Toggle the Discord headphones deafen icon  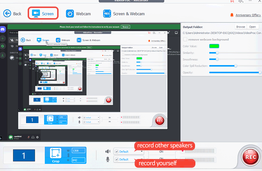(33, 137)
